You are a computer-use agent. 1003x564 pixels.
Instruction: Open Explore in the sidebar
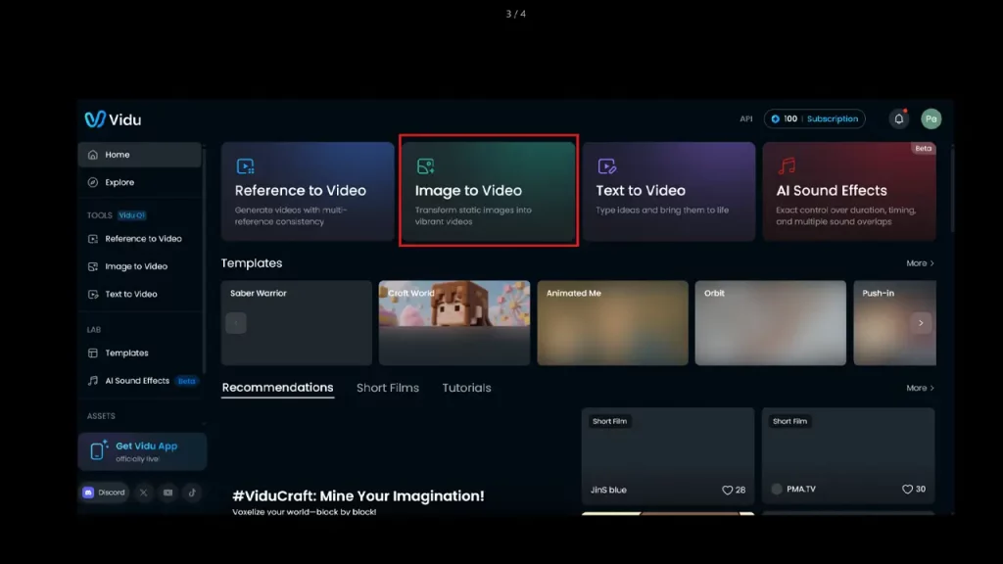pyautogui.click(x=139, y=182)
